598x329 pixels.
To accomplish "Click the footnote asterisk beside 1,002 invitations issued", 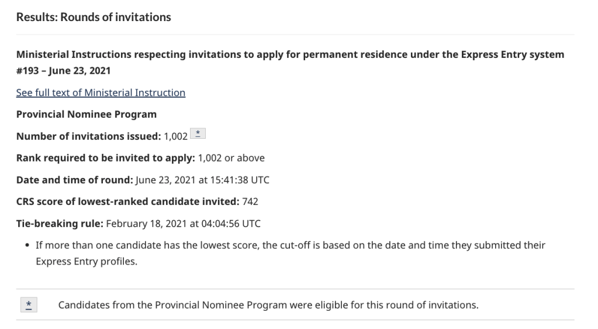I will coord(199,136).
